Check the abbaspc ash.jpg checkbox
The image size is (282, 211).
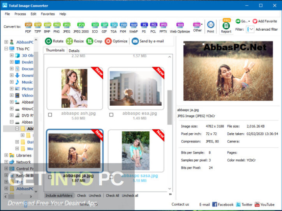tap(50, 115)
